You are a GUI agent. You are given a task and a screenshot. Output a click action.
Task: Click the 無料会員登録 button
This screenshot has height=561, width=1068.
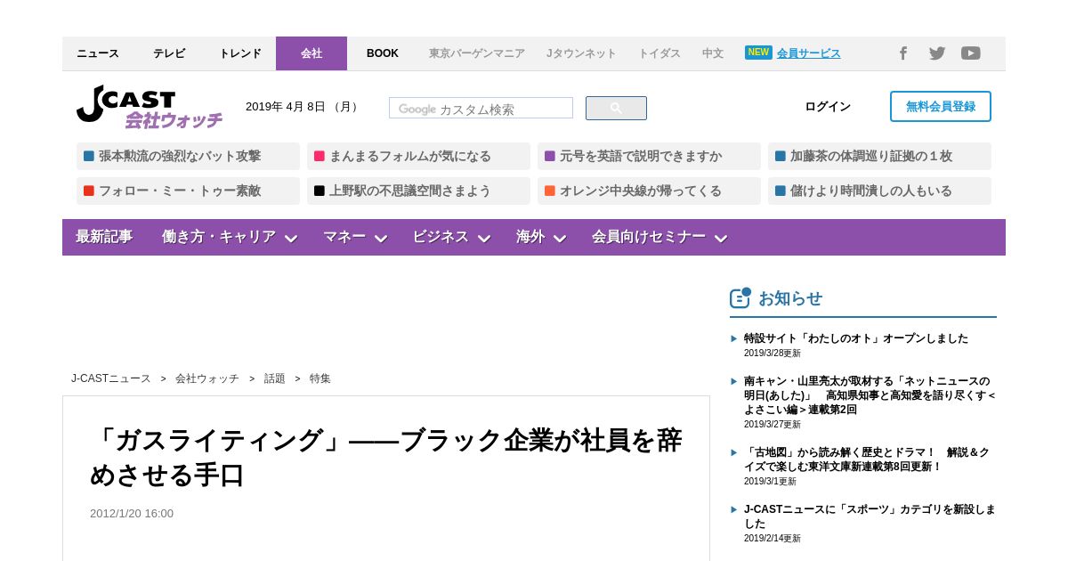(x=941, y=107)
